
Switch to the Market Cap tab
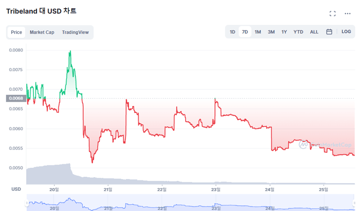(x=42, y=32)
